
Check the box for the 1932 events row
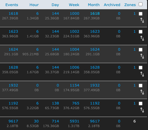[140, 85]
